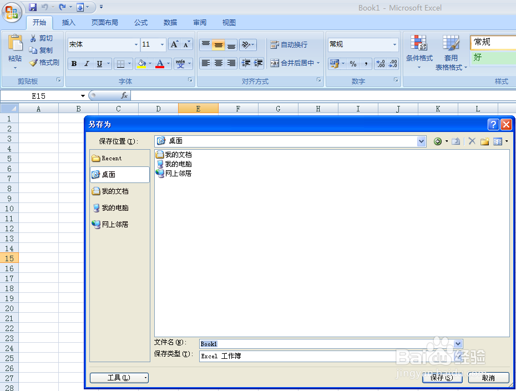Click the Office button logo
The width and height of the screenshot is (516, 391).
(12, 13)
